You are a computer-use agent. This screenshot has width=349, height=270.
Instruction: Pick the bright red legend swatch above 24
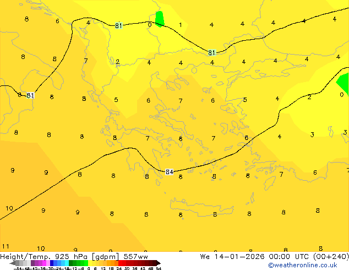[x=120, y=263]
